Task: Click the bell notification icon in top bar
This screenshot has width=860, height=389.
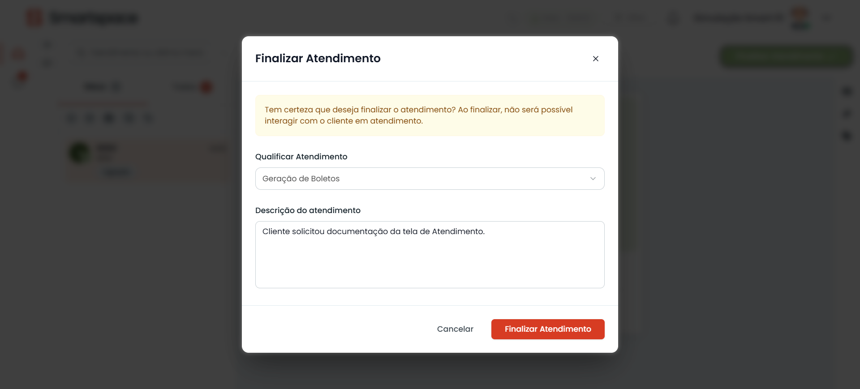Action: (x=673, y=18)
